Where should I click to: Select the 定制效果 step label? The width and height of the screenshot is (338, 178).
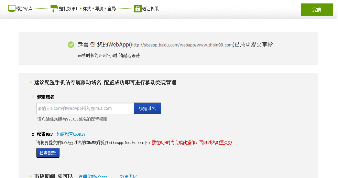pyautogui.click(x=67, y=9)
